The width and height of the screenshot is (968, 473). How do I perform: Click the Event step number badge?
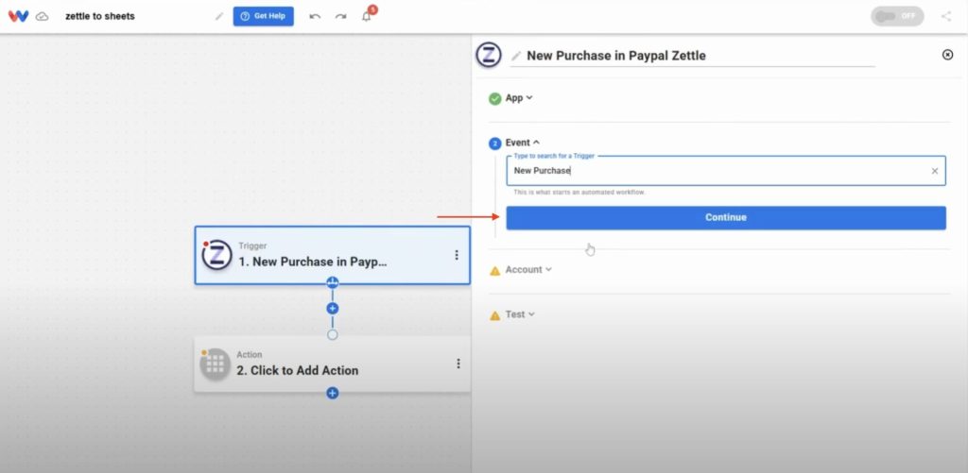point(495,144)
